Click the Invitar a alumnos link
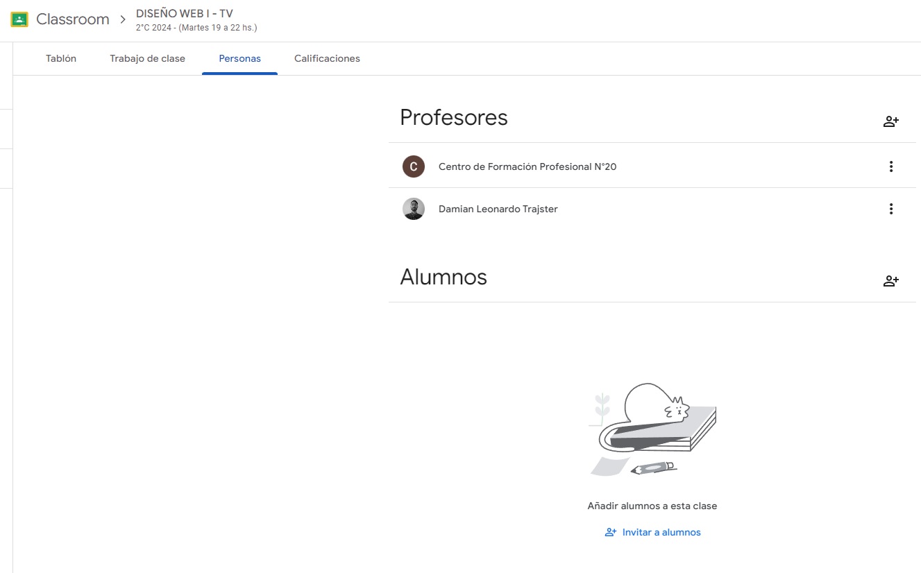This screenshot has height=573, width=921. pyautogui.click(x=653, y=533)
